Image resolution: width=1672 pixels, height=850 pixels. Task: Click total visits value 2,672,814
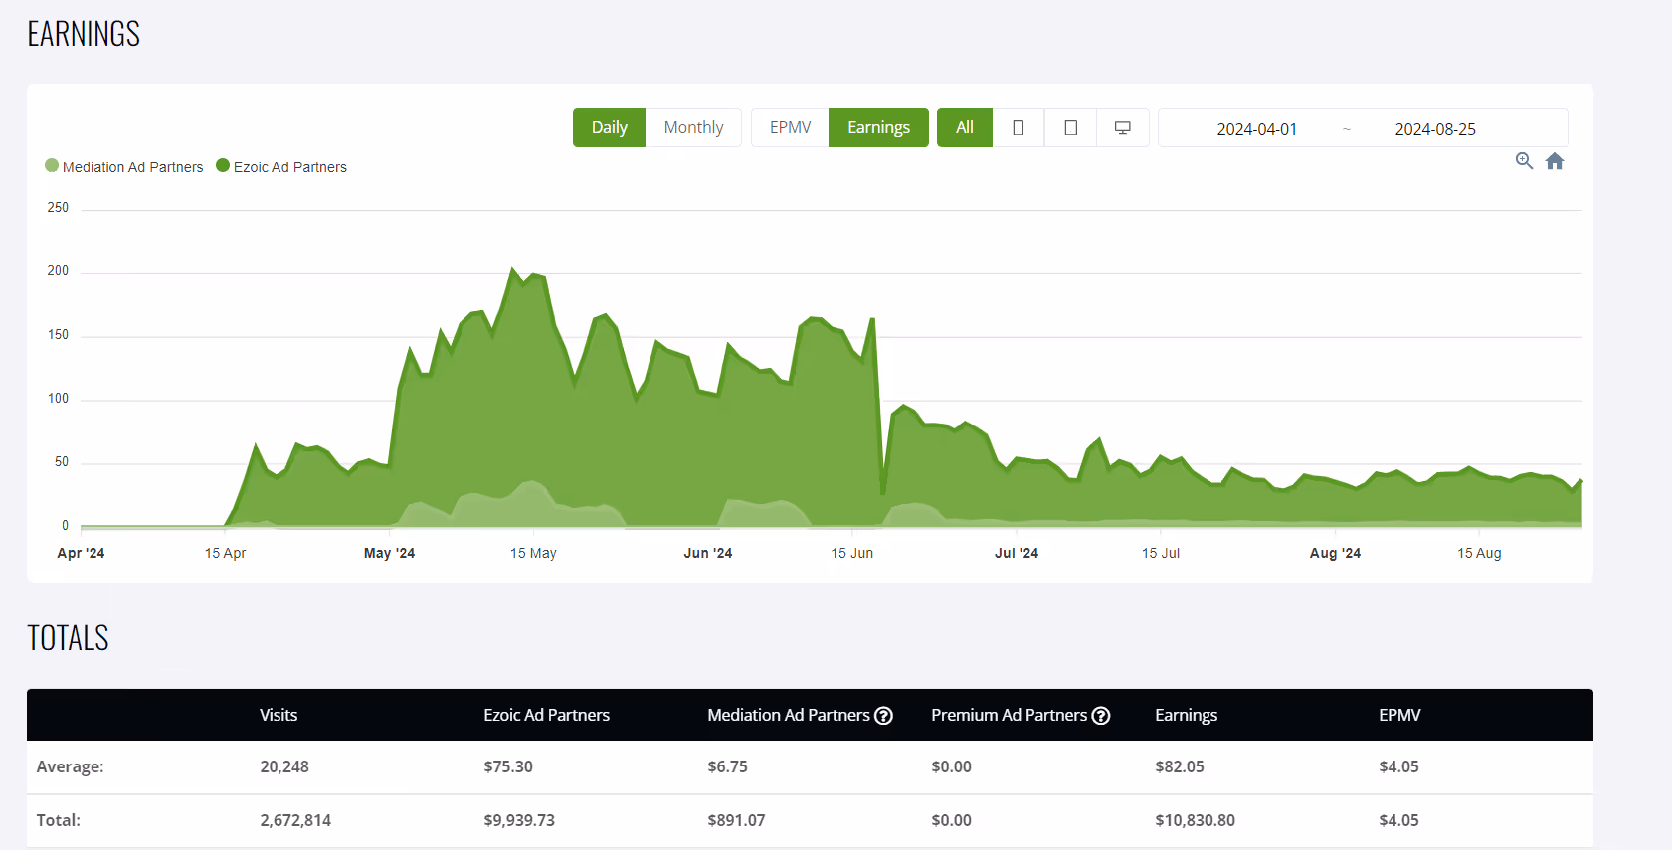pos(295,820)
